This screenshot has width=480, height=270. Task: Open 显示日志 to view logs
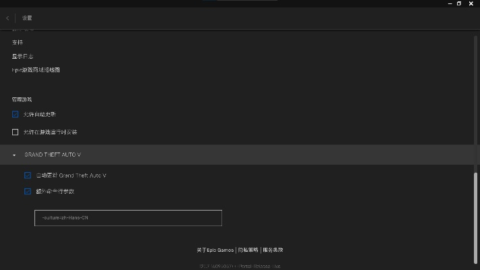click(x=22, y=56)
